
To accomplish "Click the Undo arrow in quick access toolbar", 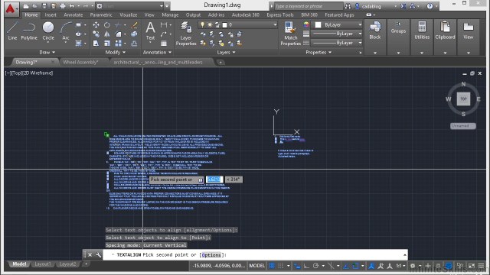I will coord(72,6).
